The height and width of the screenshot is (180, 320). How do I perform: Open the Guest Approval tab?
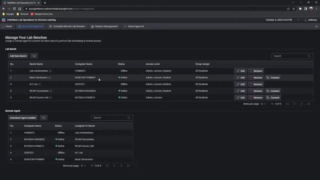click(x=134, y=26)
